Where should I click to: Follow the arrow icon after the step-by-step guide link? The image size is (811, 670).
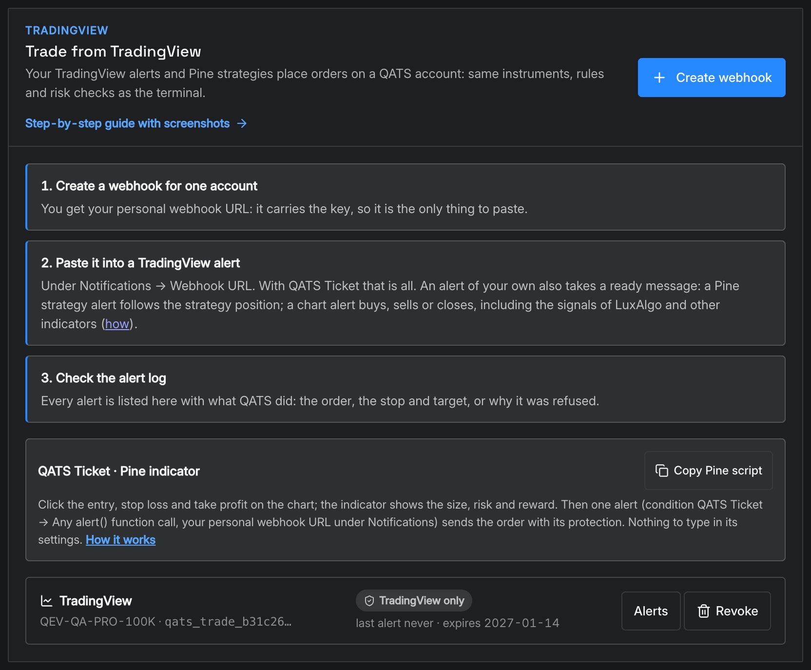click(x=242, y=124)
